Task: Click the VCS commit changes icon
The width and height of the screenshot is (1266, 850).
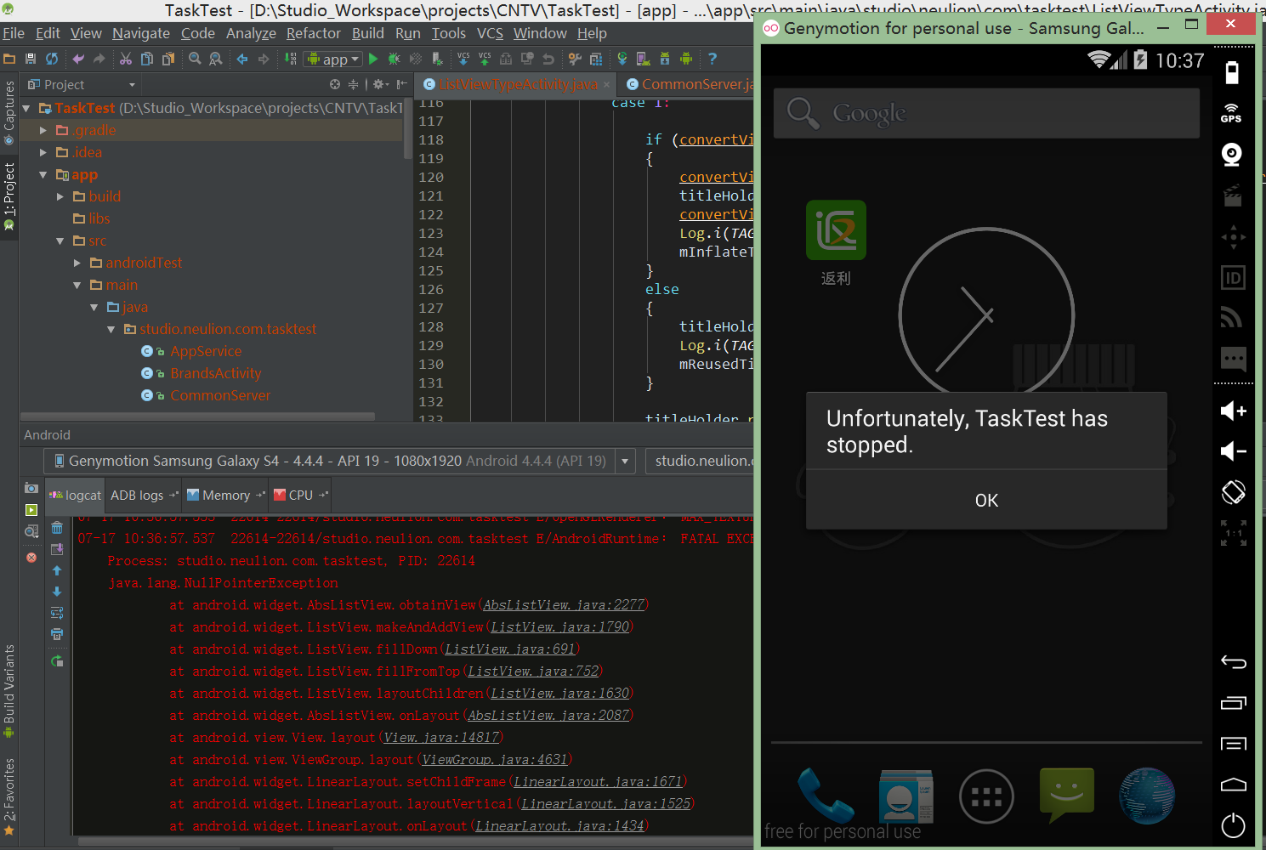Action: 485,59
